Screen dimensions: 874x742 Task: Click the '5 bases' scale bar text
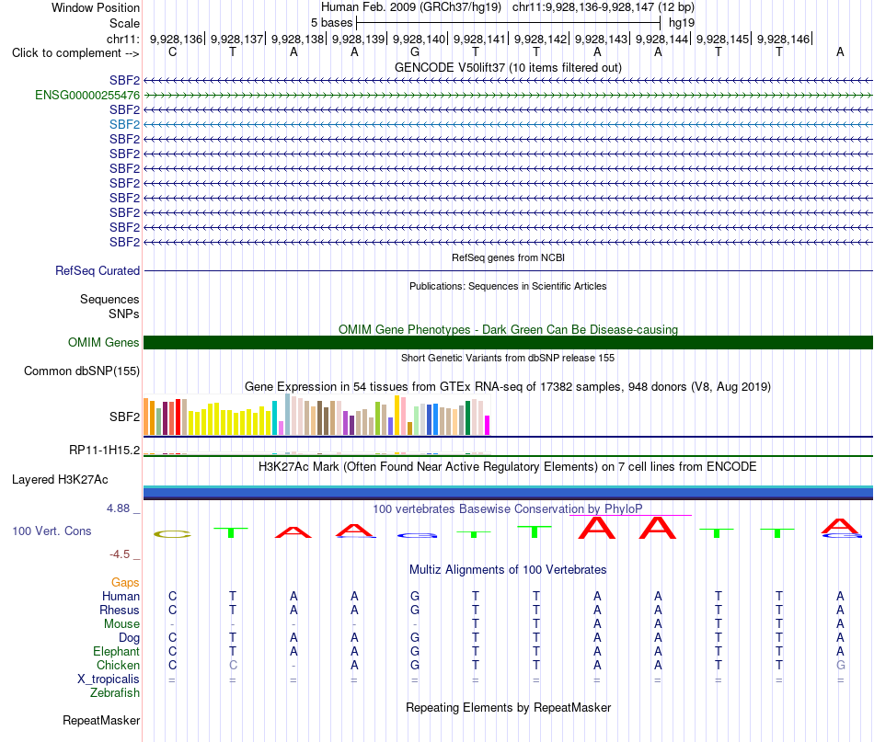[331, 23]
